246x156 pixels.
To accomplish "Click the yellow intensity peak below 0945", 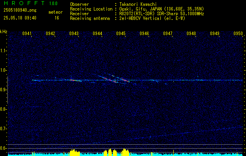I will pyautogui.click(x=125, y=151).
